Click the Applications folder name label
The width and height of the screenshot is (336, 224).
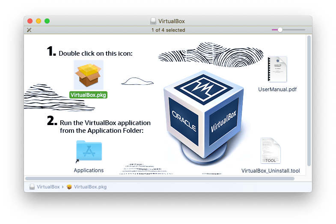click(89, 170)
